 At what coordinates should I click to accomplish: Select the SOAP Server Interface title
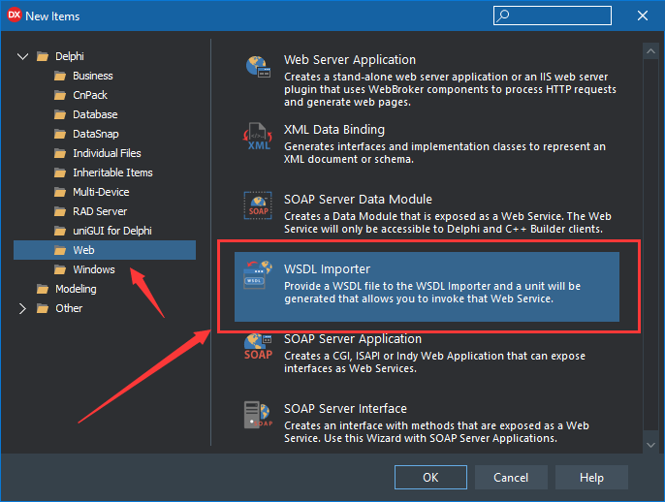point(345,409)
